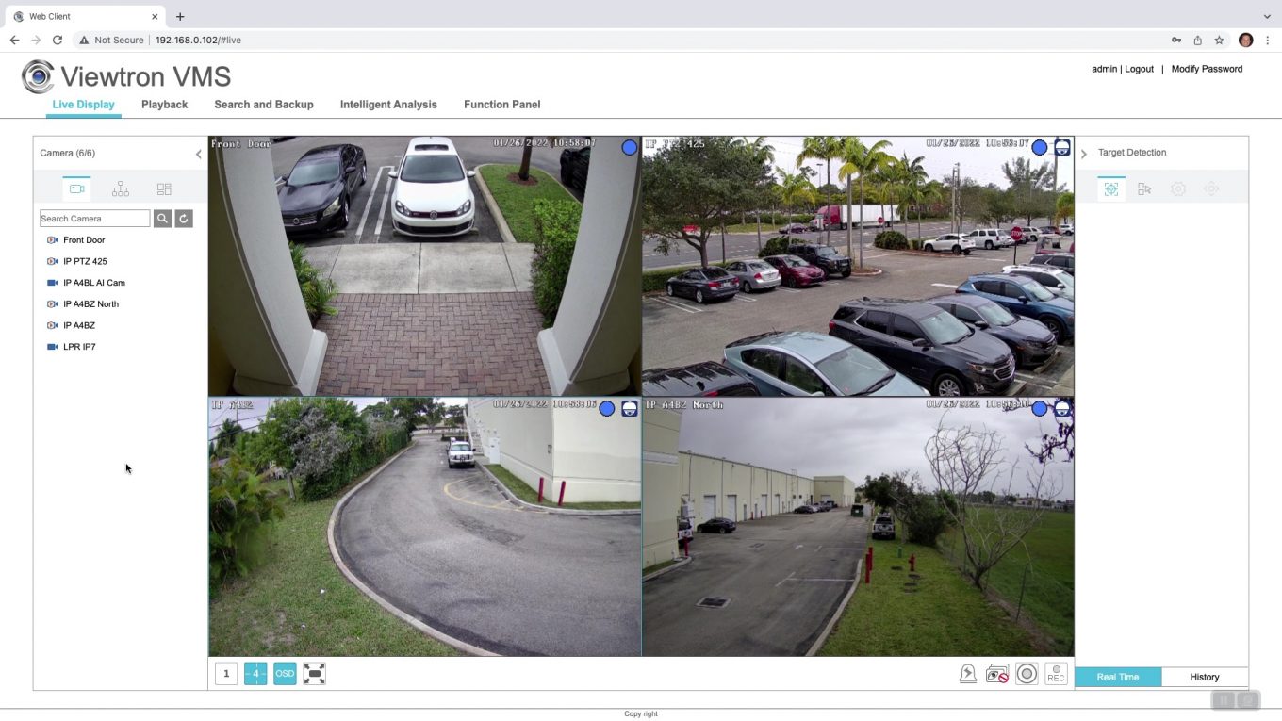The width and height of the screenshot is (1282, 721).
Task: Collapse the Camera panel with left chevron
Action: click(x=199, y=153)
